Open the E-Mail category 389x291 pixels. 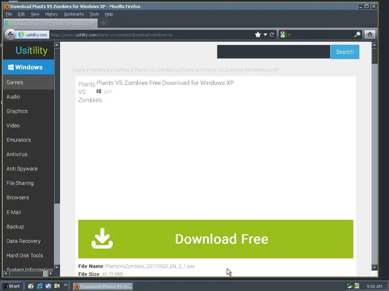[28, 212]
